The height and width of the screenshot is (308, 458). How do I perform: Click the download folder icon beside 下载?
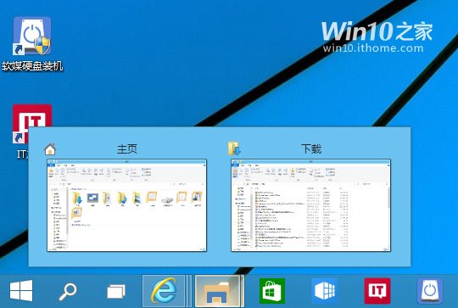[234, 148]
